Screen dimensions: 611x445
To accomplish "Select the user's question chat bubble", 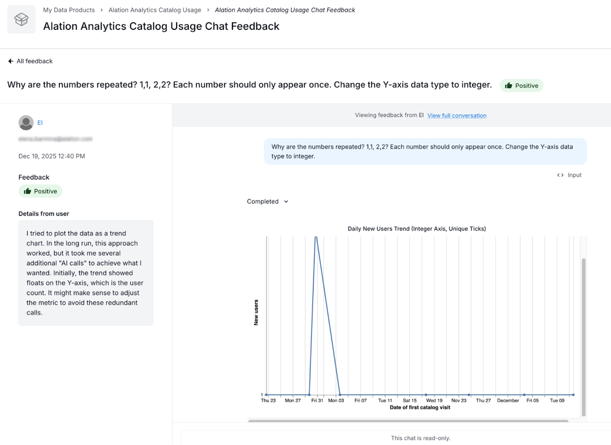I will pyautogui.click(x=425, y=151).
